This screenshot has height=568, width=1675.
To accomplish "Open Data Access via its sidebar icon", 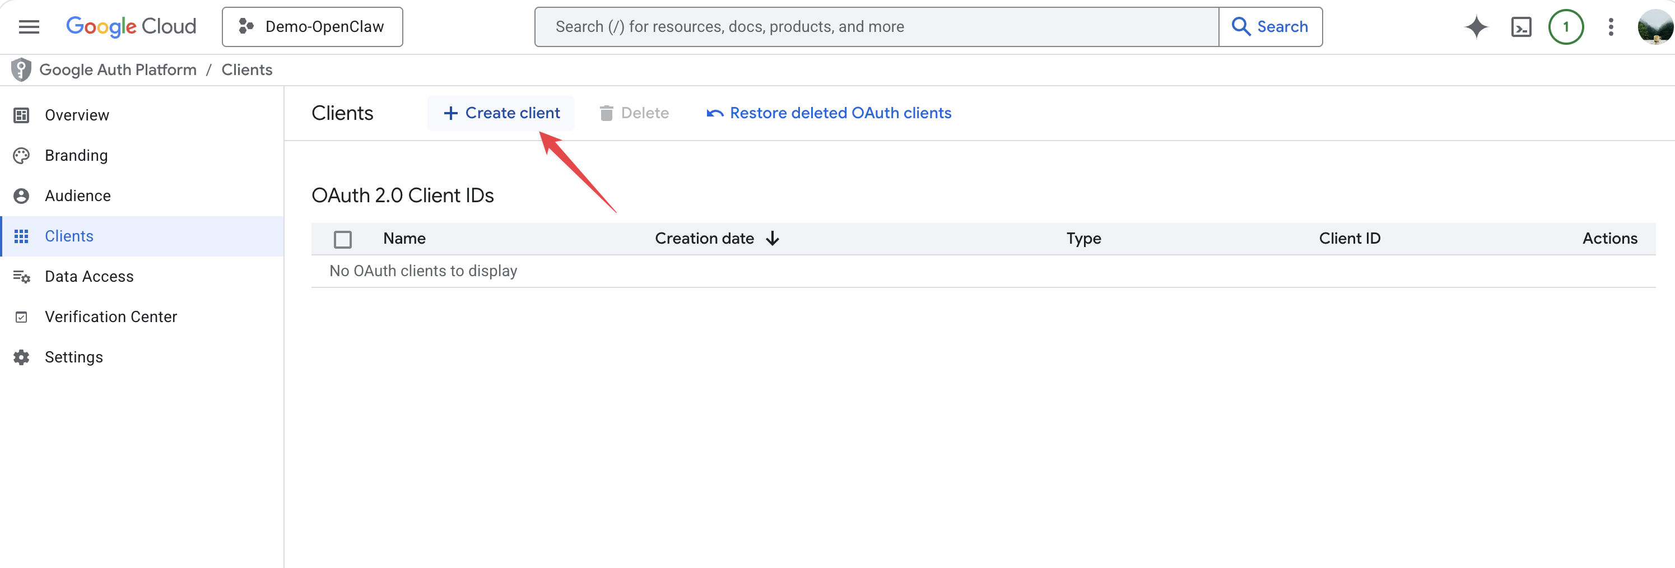I will pyautogui.click(x=21, y=276).
